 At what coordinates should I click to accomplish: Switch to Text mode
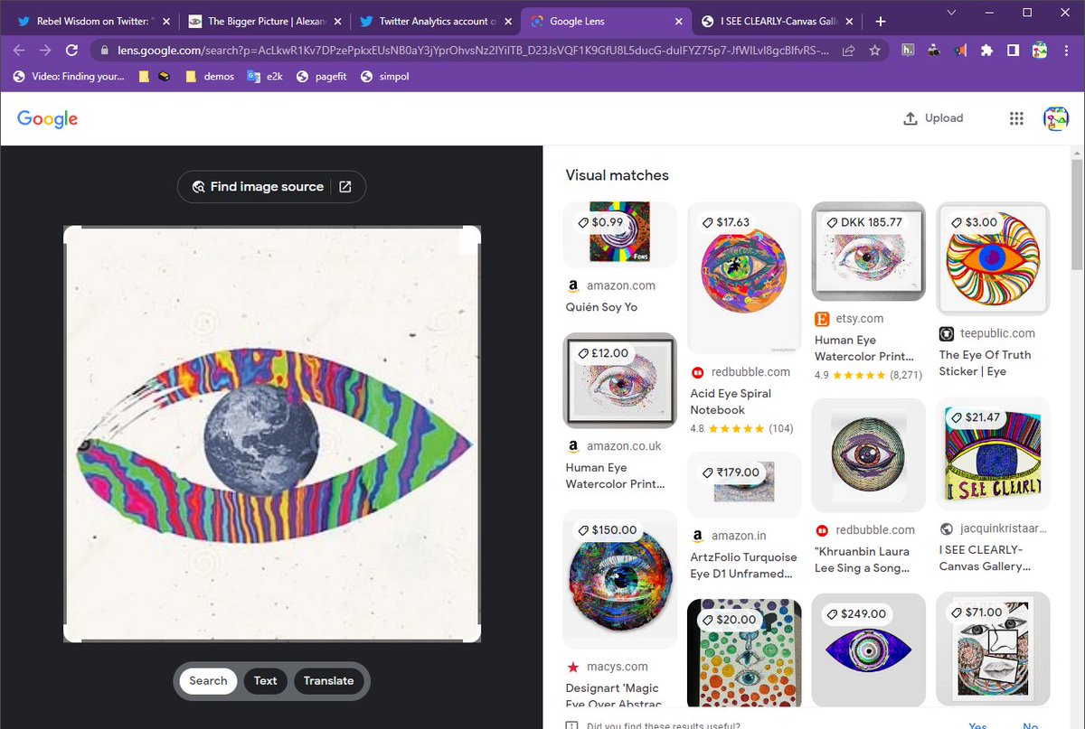(x=266, y=680)
